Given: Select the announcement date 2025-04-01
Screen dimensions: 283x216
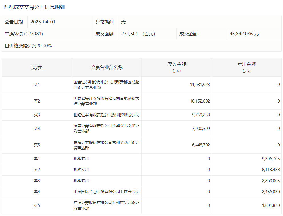Looking at the screenshot, I should pyautogui.click(x=43, y=22).
